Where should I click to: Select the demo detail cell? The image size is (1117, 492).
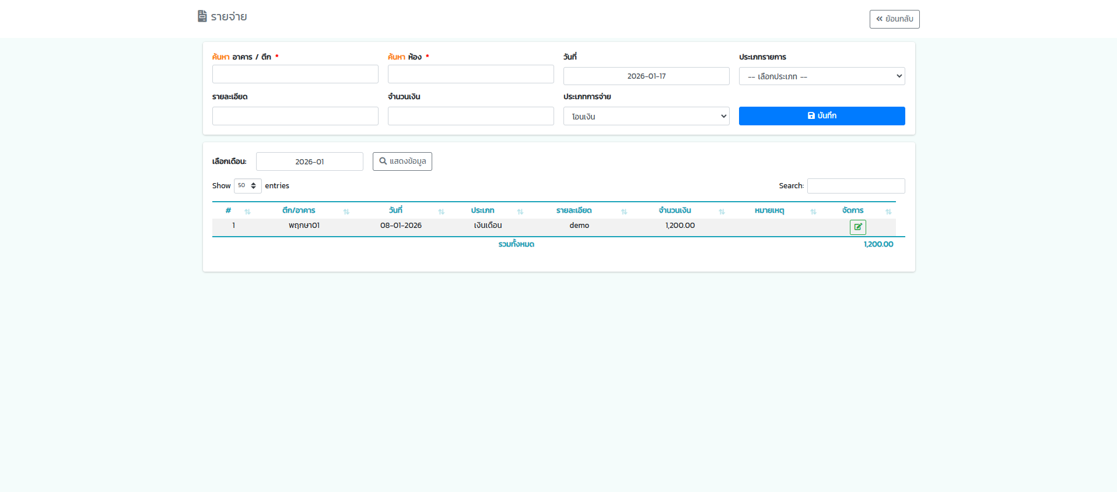(579, 226)
